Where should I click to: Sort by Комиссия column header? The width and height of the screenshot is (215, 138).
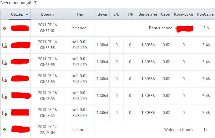click(183, 14)
